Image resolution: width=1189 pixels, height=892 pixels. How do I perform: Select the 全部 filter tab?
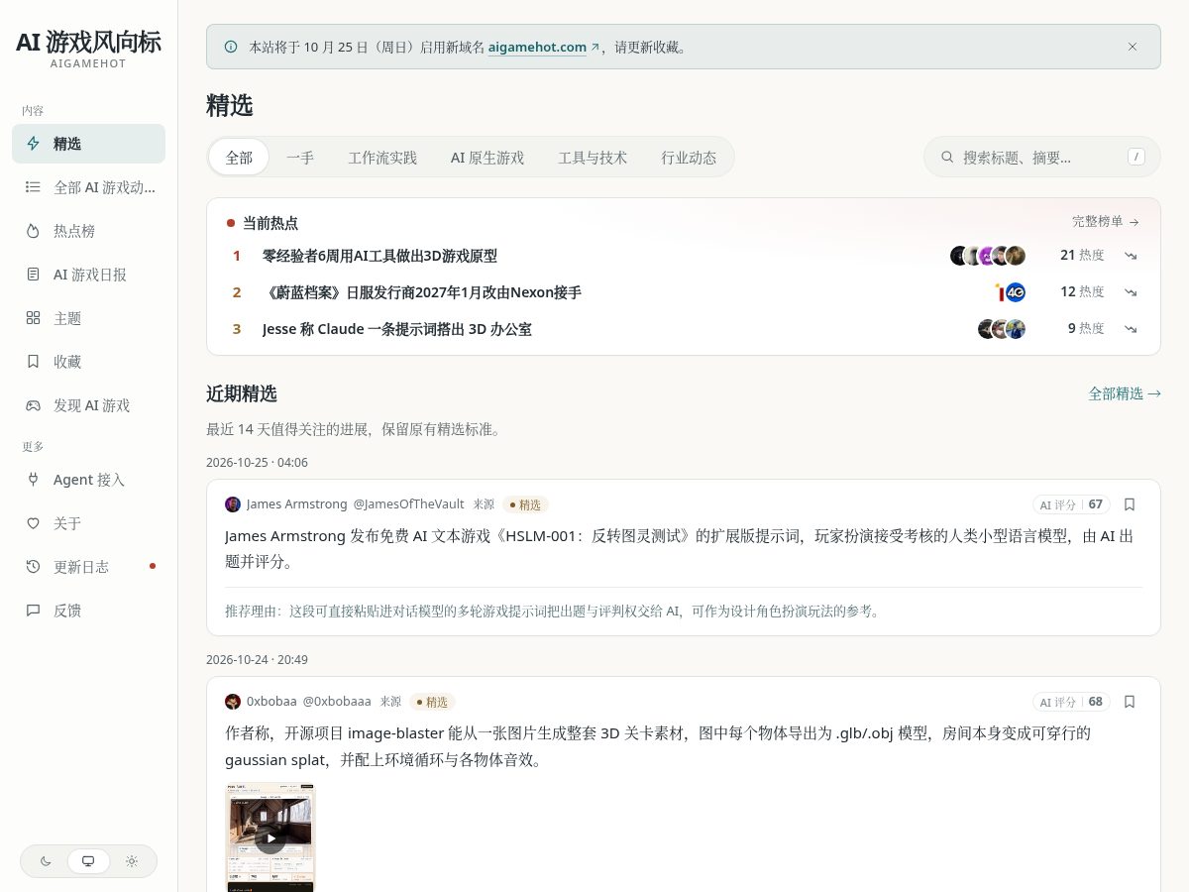click(x=239, y=157)
